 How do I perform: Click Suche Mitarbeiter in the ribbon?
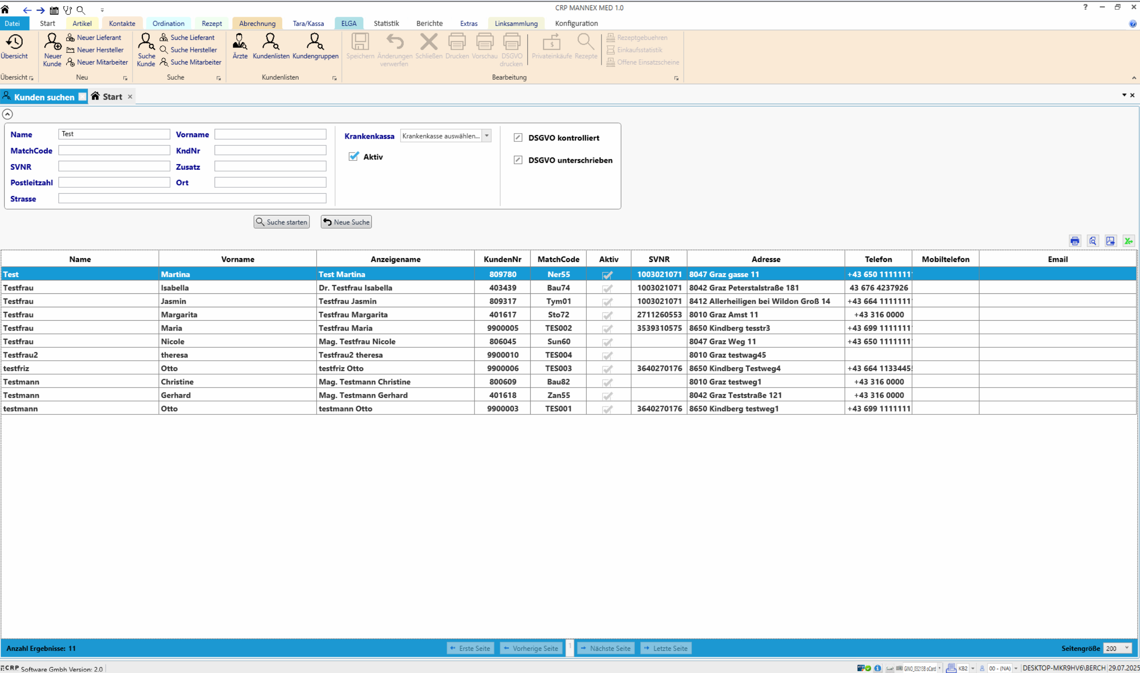coord(191,62)
